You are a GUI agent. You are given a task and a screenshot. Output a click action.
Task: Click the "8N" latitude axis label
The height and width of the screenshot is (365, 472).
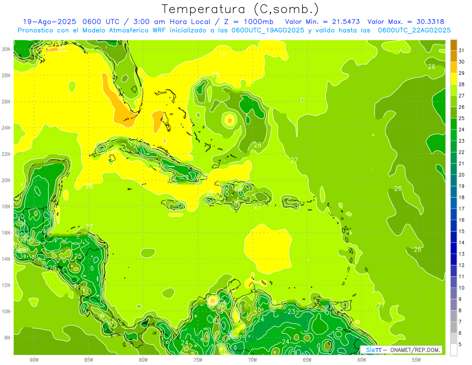(7, 338)
